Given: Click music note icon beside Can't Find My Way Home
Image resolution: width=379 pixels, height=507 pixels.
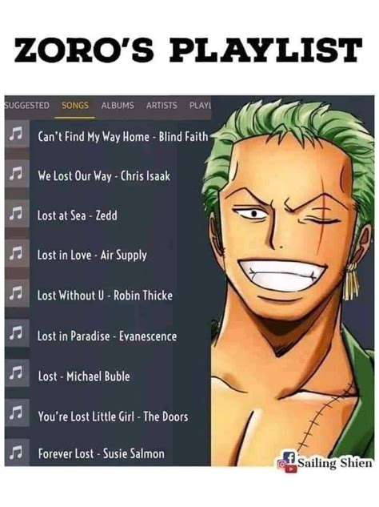Looking at the screenshot, I should point(17,134).
